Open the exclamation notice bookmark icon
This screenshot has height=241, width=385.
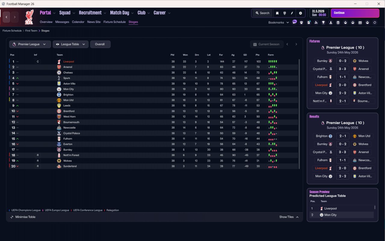[309, 23]
